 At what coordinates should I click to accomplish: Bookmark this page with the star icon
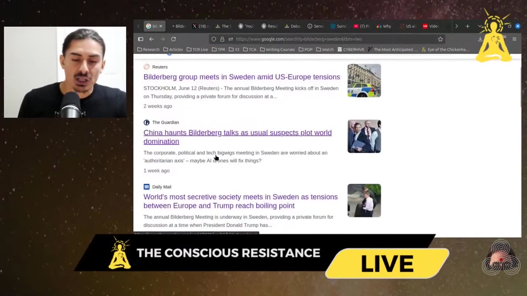(441, 39)
